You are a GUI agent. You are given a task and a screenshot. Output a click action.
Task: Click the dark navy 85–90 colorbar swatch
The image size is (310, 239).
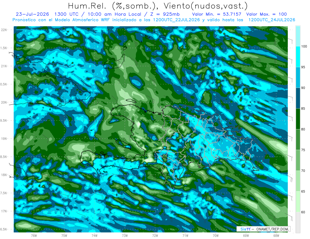pyautogui.click(x=298, y=98)
